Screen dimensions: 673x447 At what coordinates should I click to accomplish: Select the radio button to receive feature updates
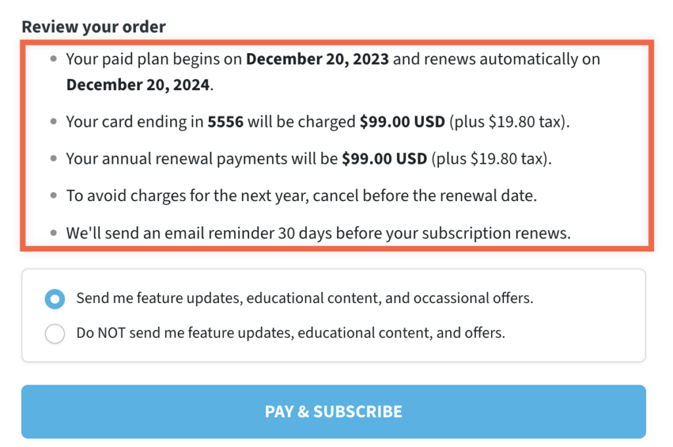point(55,299)
